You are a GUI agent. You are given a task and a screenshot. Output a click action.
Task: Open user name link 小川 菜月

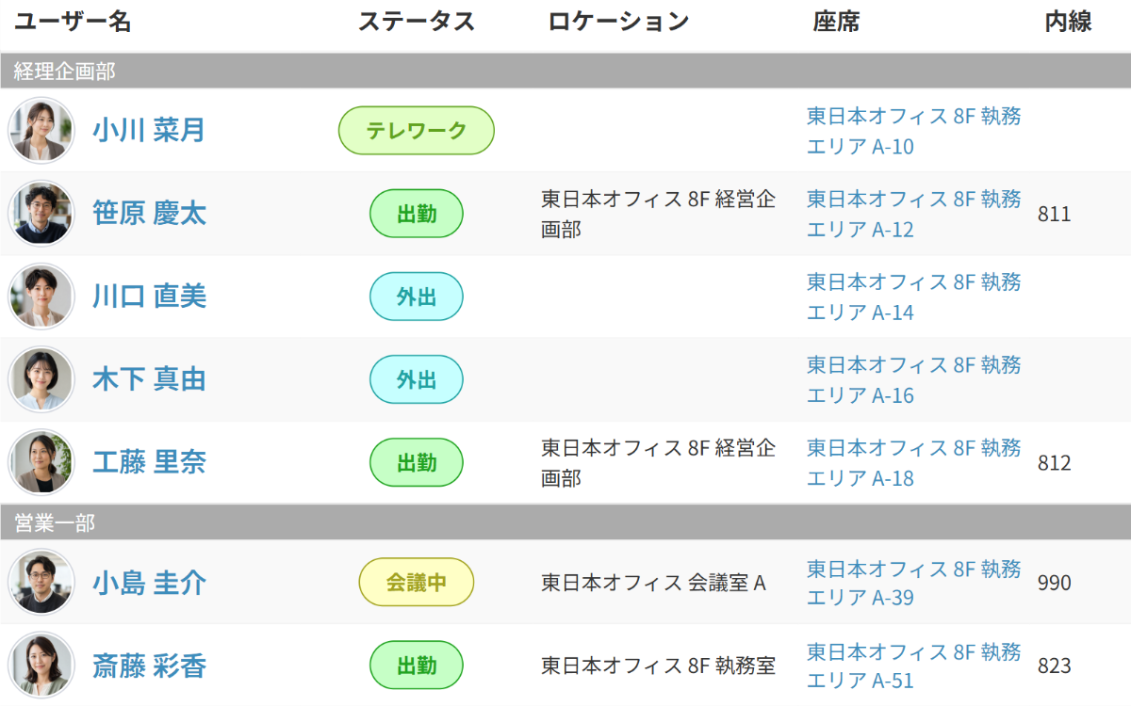click(x=149, y=131)
